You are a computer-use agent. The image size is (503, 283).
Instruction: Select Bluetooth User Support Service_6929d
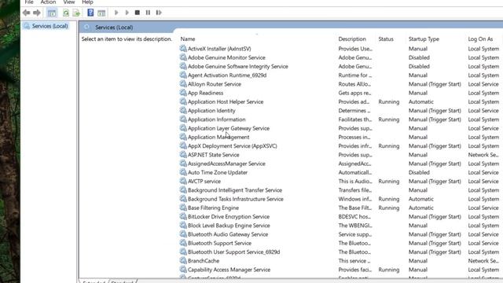(233, 252)
